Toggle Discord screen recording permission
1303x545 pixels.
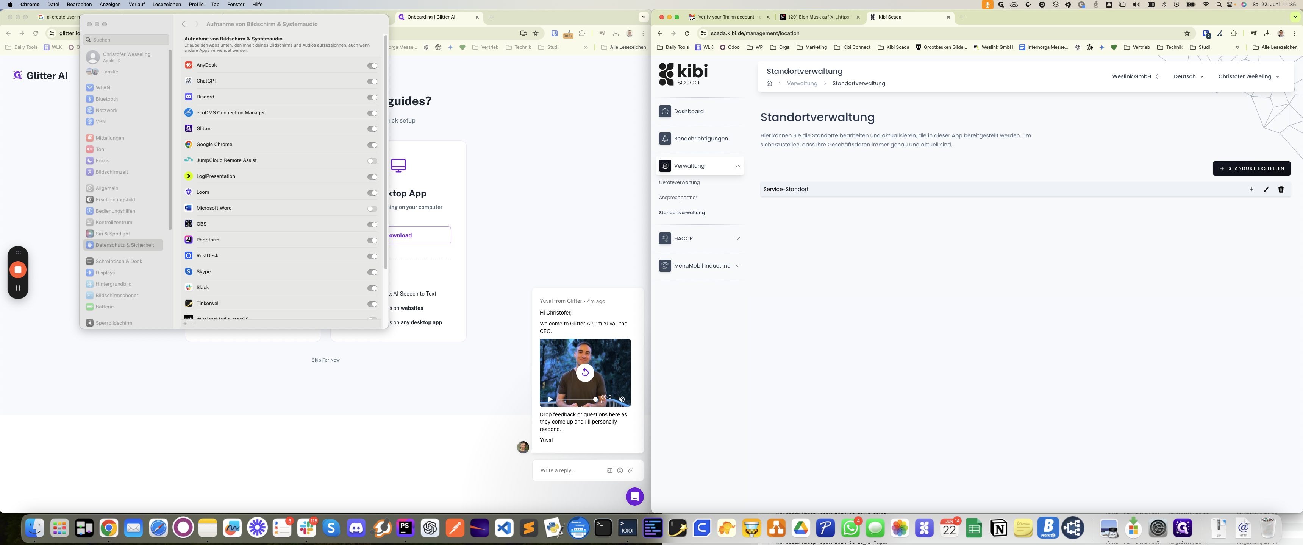click(x=372, y=97)
